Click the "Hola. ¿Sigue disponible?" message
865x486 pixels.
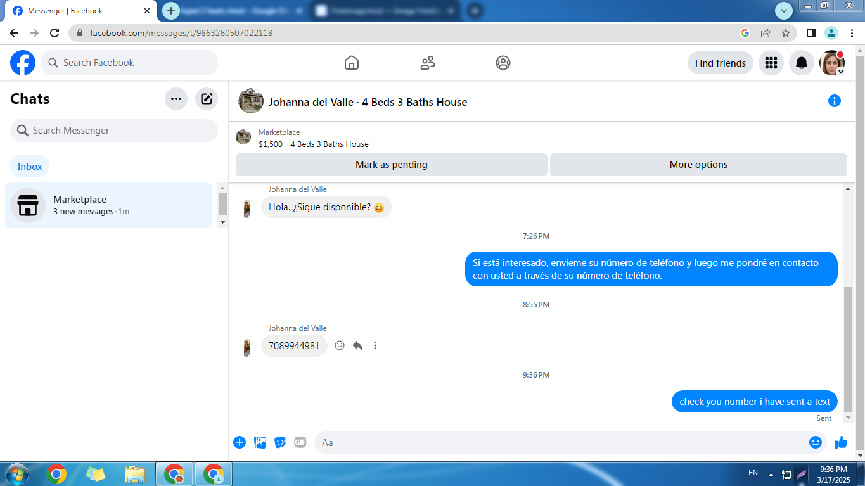click(x=326, y=207)
